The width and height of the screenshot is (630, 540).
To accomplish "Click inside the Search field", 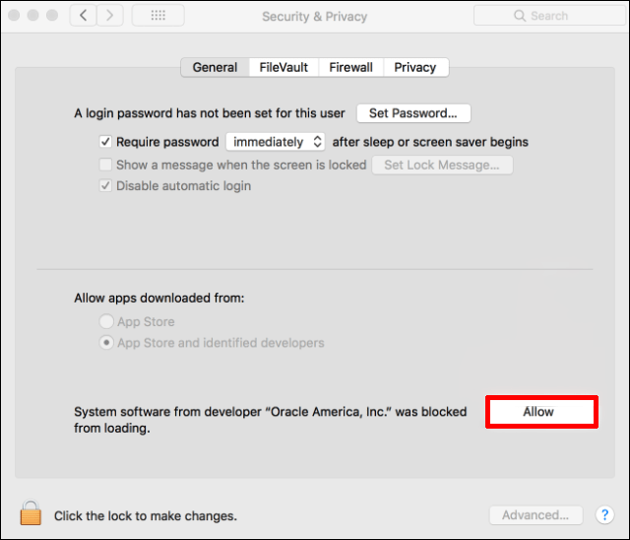I will click(x=557, y=16).
